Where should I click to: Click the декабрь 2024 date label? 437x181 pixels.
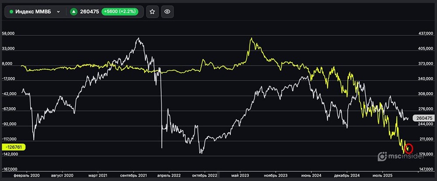(347, 176)
